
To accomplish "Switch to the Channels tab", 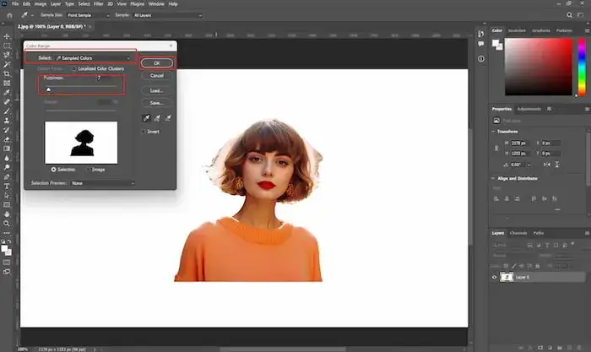I will click(518, 233).
